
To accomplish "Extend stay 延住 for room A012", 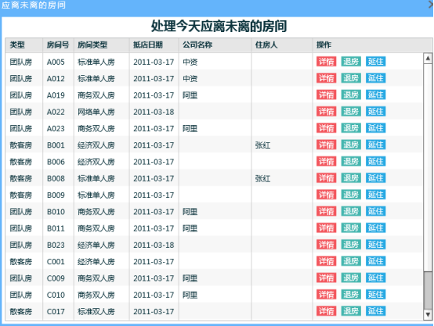I will click(375, 78).
